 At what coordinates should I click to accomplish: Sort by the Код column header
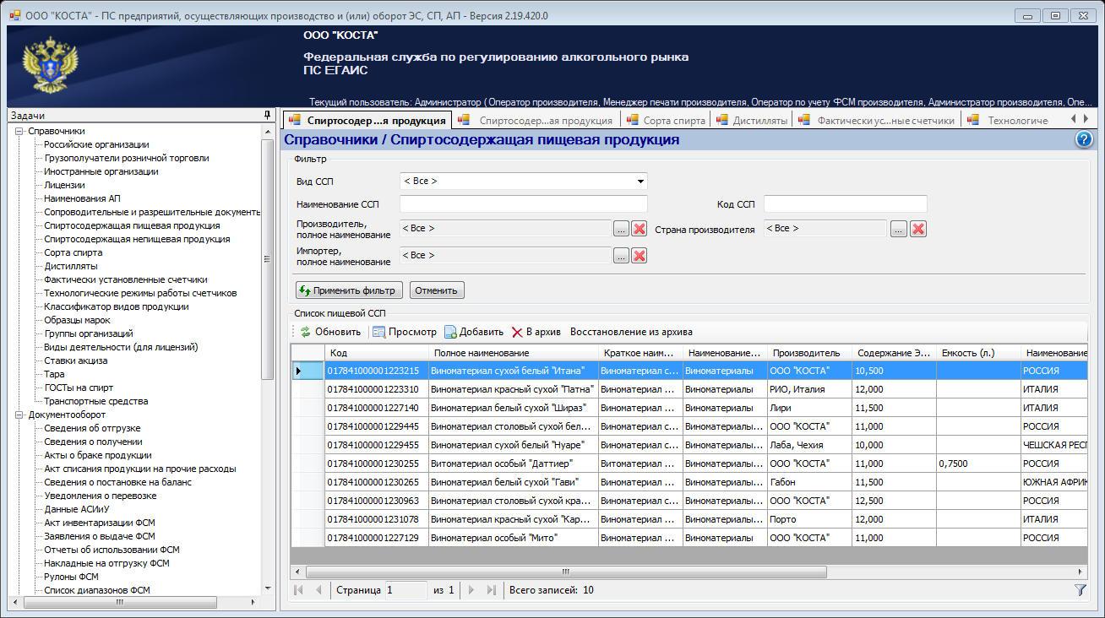(x=377, y=353)
